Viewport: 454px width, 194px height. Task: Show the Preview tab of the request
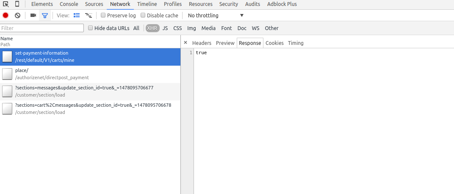click(225, 43)
